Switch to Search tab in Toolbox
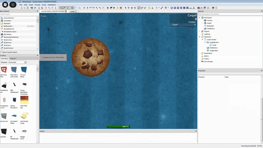263x148 pixels. point(13,59)
